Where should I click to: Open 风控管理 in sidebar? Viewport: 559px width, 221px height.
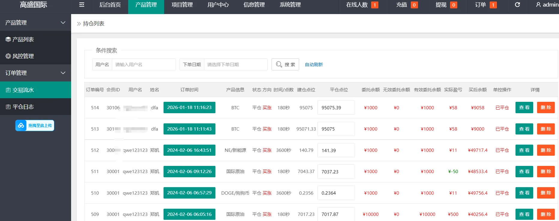[x=35, y=56]
